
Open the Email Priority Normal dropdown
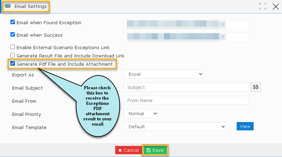(x=141, y=113)
